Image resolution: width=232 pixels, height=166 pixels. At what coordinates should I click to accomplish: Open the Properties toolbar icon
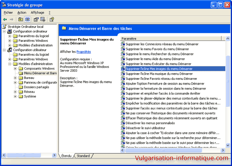click(x=36, y=19)
